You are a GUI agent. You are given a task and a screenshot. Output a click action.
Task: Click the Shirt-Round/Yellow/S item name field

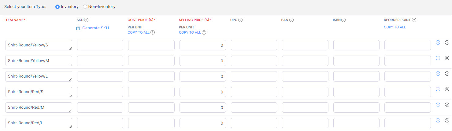click(39, 45)
